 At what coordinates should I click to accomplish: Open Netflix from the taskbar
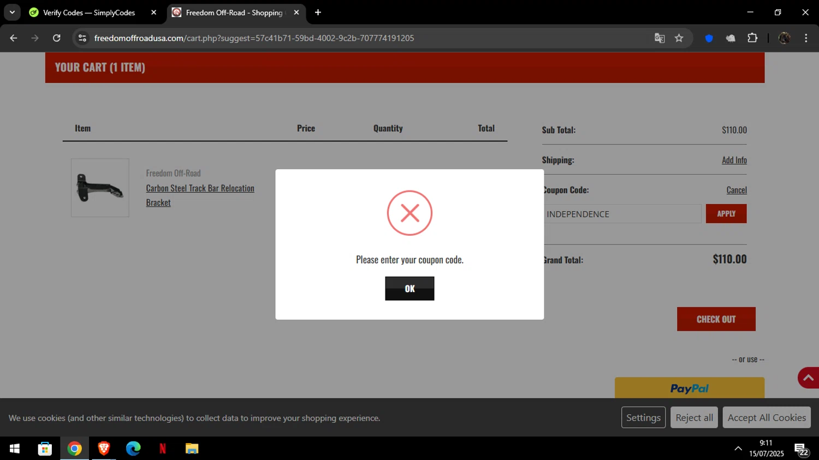coord(162,449)
